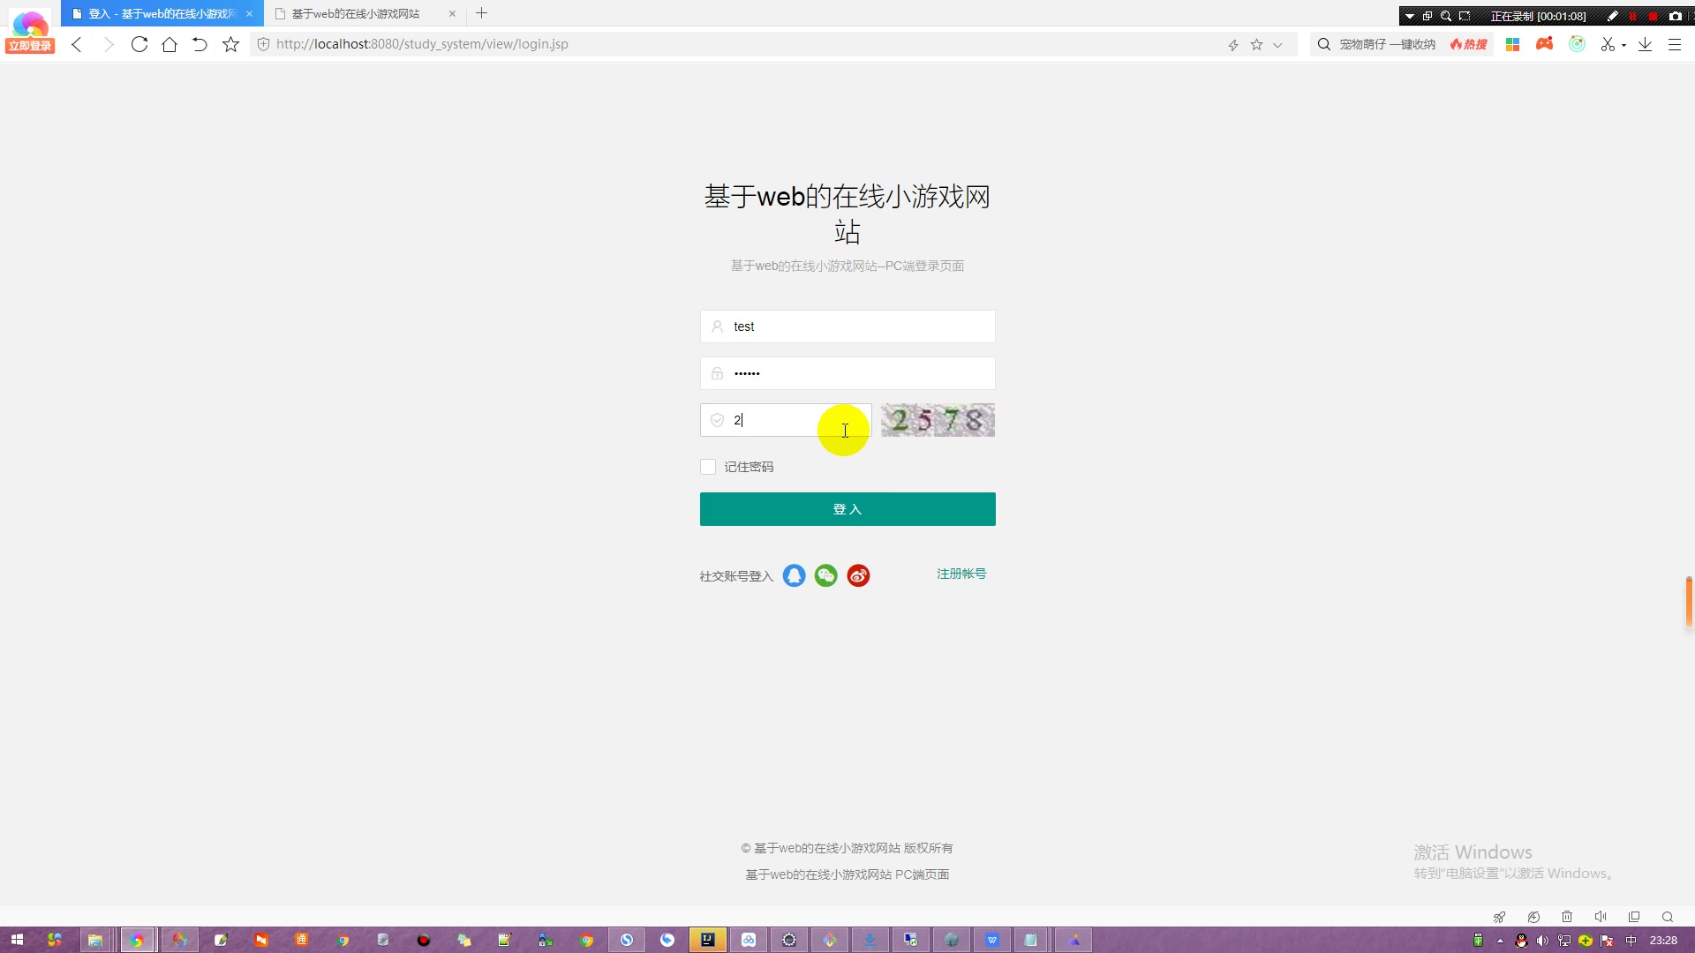This screenshot has height=953, width=1695.
Task: Bookmark page with toolbar star icon
Action: click(230, 44)
